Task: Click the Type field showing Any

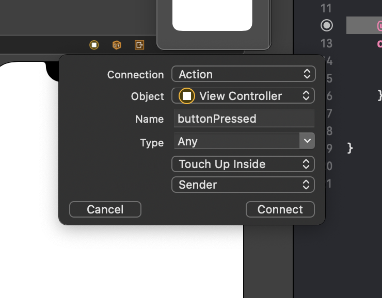Action: coord(236,141)
